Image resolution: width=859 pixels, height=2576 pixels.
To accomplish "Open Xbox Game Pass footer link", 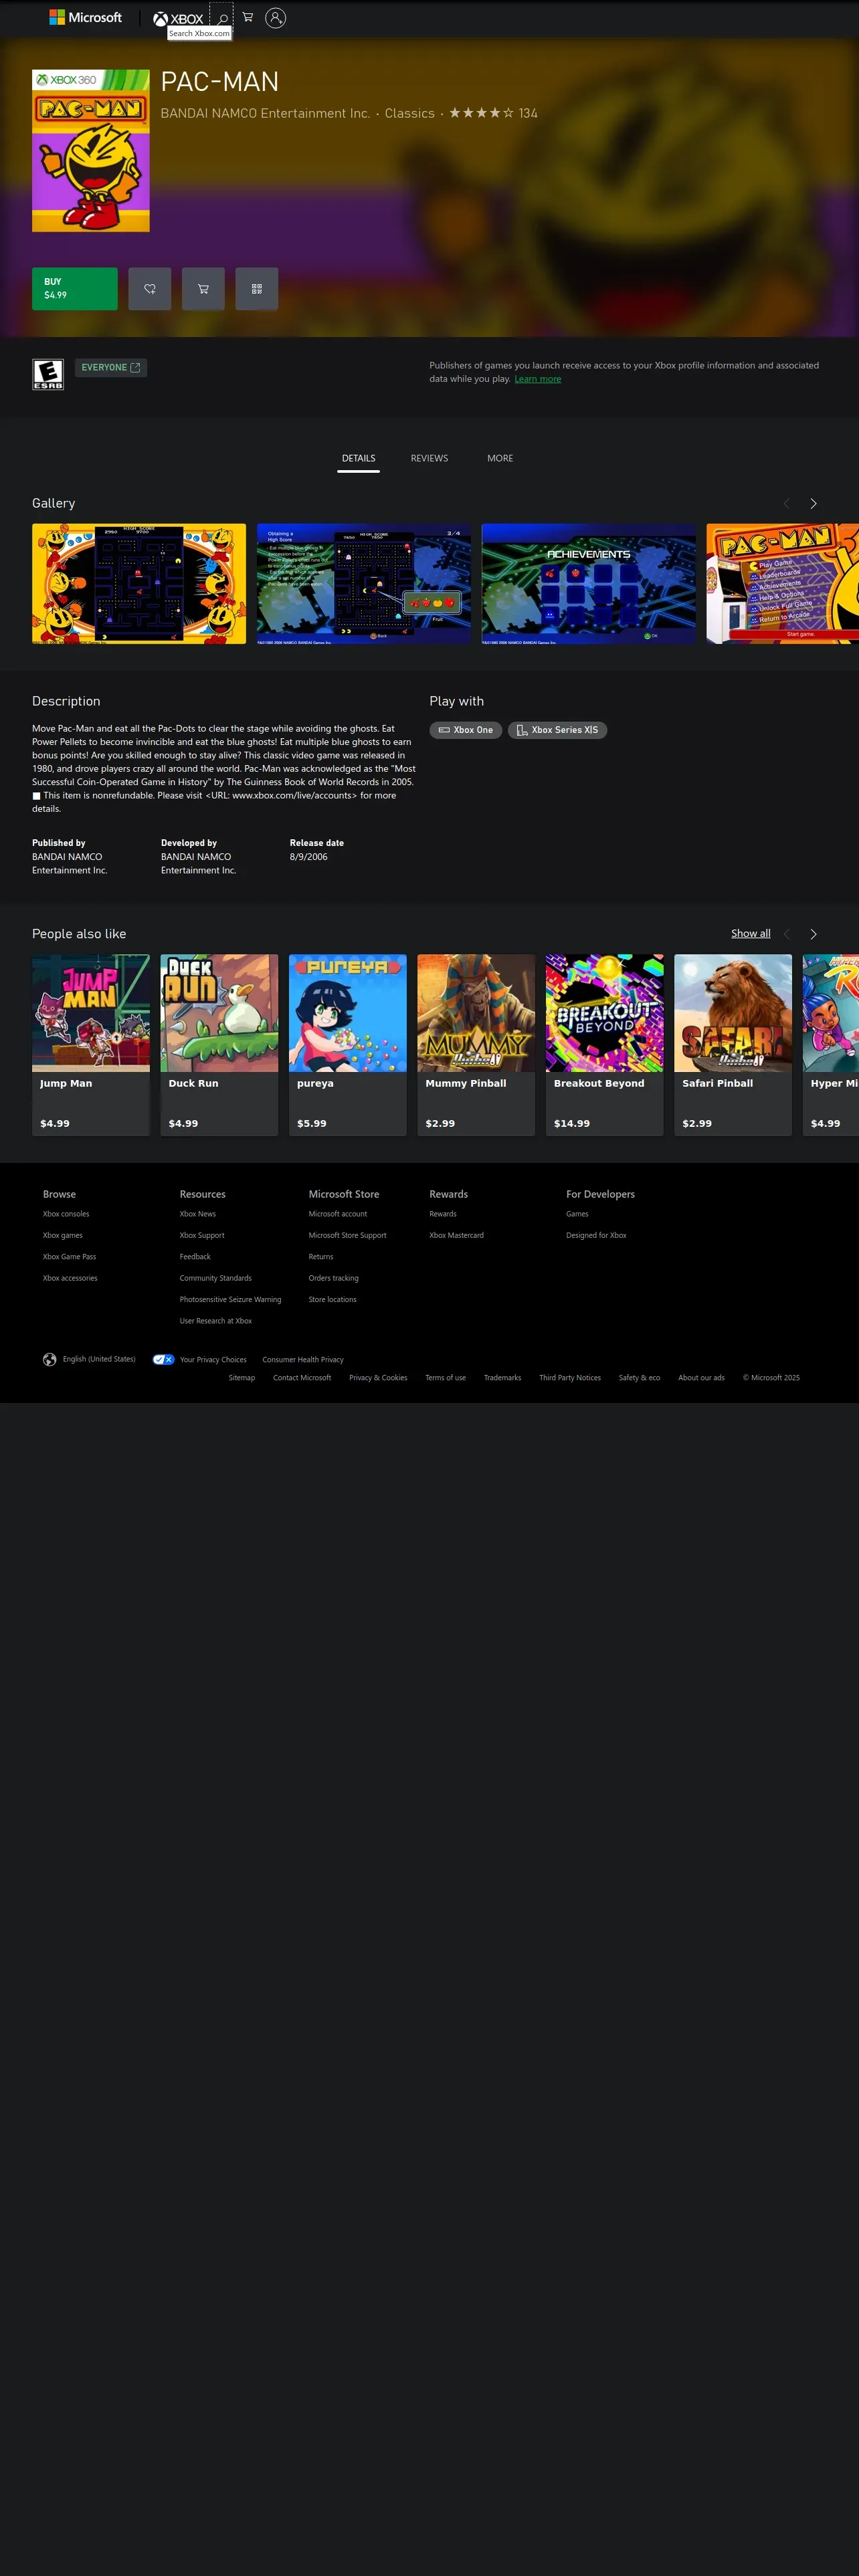I will pyautogui.click(x=70, y=1257).
